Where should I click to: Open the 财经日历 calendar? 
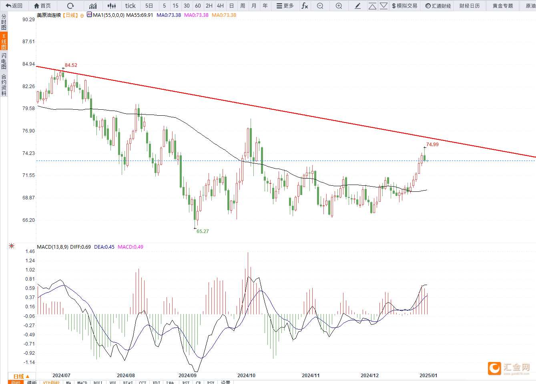click(x=470, y=6)
